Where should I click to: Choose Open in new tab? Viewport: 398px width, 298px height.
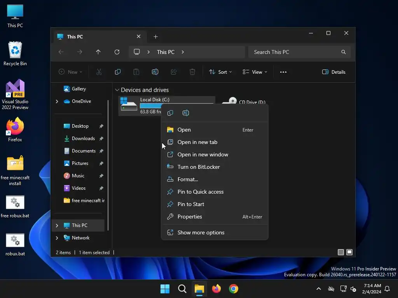click(x=215, y=142)
